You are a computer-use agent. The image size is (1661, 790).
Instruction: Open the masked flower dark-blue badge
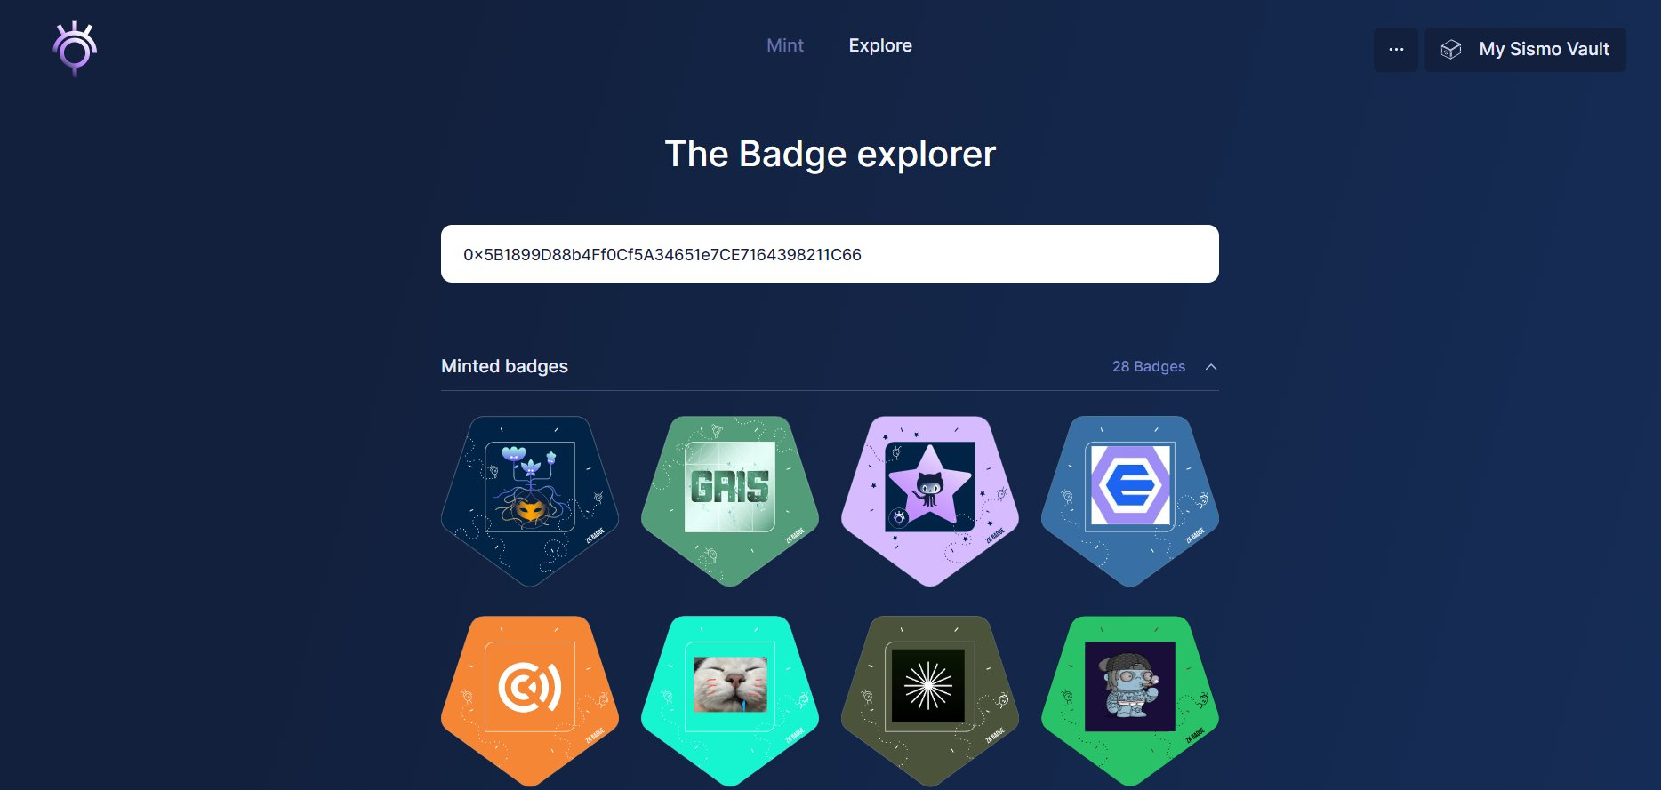pyautogui.click(x=530, y=501)
